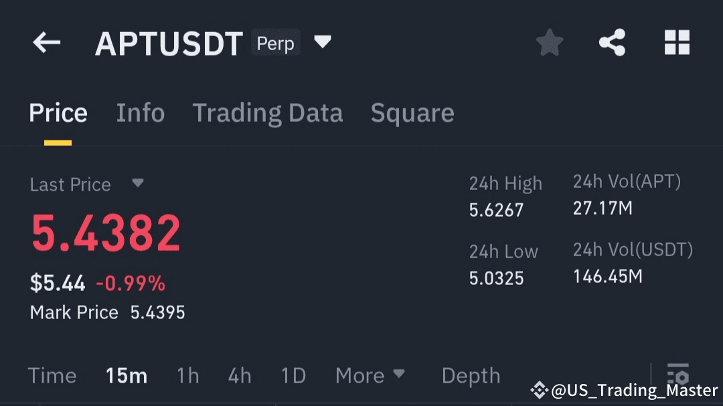The height and width of the screenshot is (406, 723).
Task: Open the Depth chart view
Action: 471,376
